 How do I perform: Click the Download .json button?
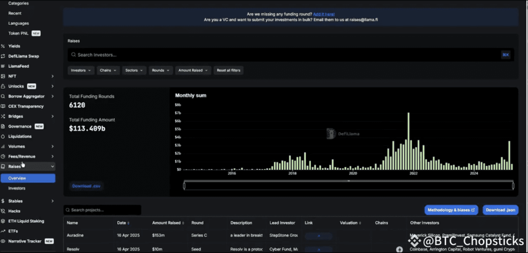500,210
